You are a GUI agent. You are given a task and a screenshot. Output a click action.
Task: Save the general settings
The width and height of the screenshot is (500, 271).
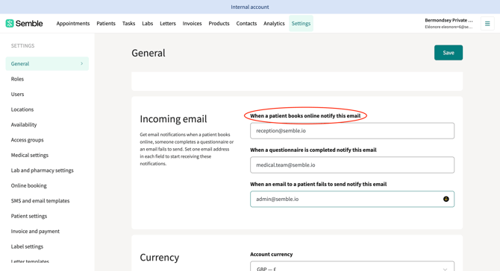448,52
